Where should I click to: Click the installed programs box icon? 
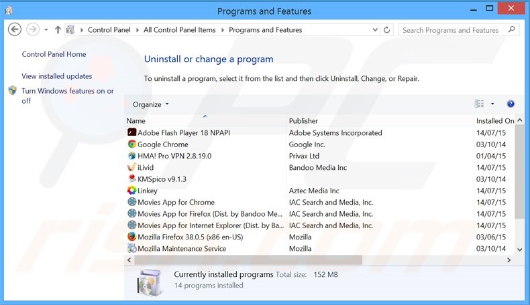149,282
